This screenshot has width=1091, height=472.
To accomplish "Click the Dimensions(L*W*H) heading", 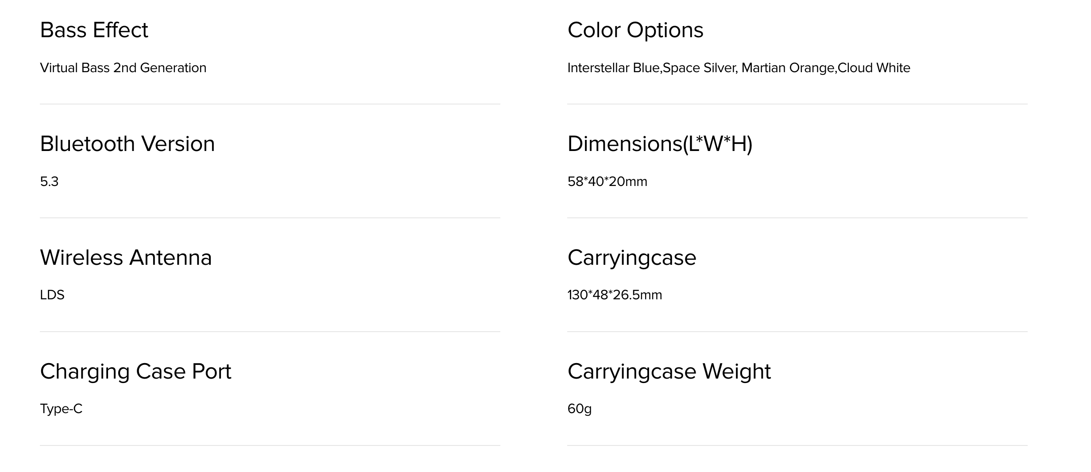I will pyautogui.click(x=660, y=144).
